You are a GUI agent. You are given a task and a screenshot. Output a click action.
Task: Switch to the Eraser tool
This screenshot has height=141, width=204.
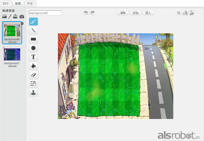tap(33, 75)
